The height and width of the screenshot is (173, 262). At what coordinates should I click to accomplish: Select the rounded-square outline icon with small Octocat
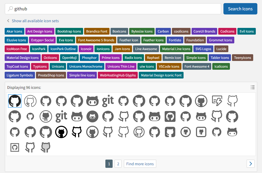[201, 132]
